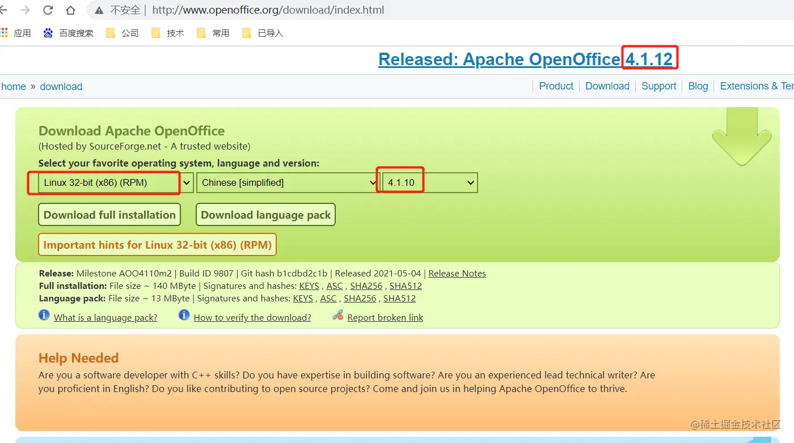The width and height of the screenshot is (794, 443).
Task: Open Language pack SHA256 link
Action: click(x=360, y=299)
